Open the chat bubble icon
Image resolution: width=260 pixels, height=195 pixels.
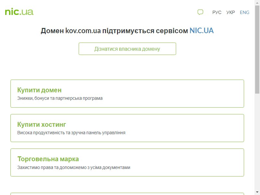coord(200,12)
